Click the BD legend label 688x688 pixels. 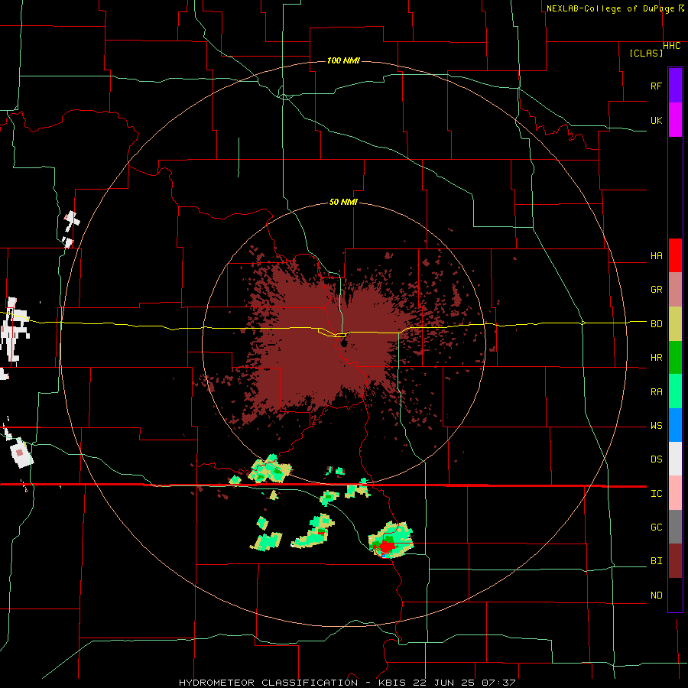[x=657, y=324]
